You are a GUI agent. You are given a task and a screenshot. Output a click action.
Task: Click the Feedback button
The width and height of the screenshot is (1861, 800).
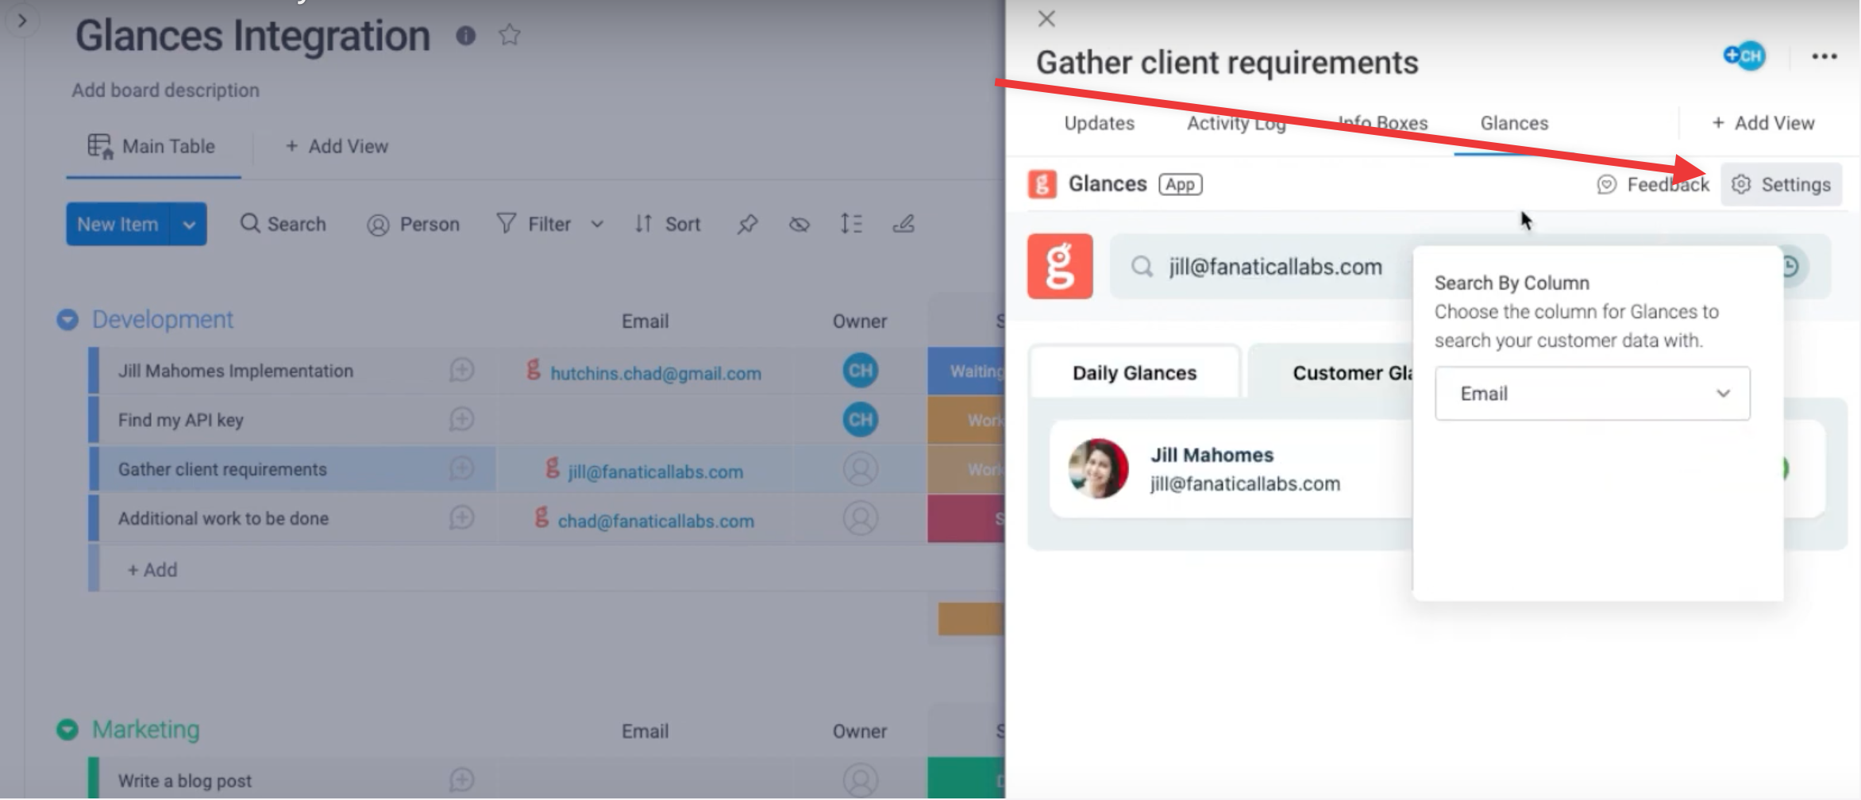[x=1653, y=185]
